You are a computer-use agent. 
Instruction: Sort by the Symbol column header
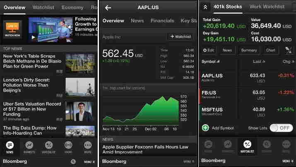pyautogui.click(x=211, y=61)
